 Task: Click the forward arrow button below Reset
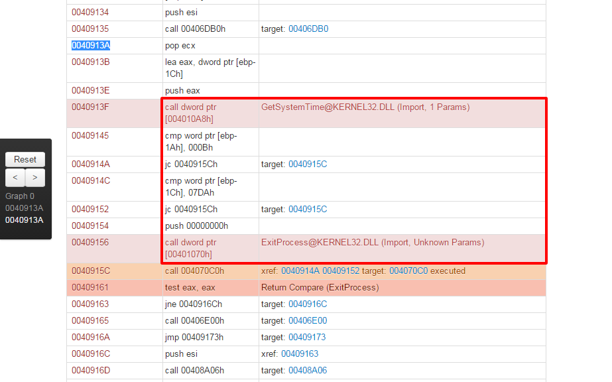click(x=34, y=178)
